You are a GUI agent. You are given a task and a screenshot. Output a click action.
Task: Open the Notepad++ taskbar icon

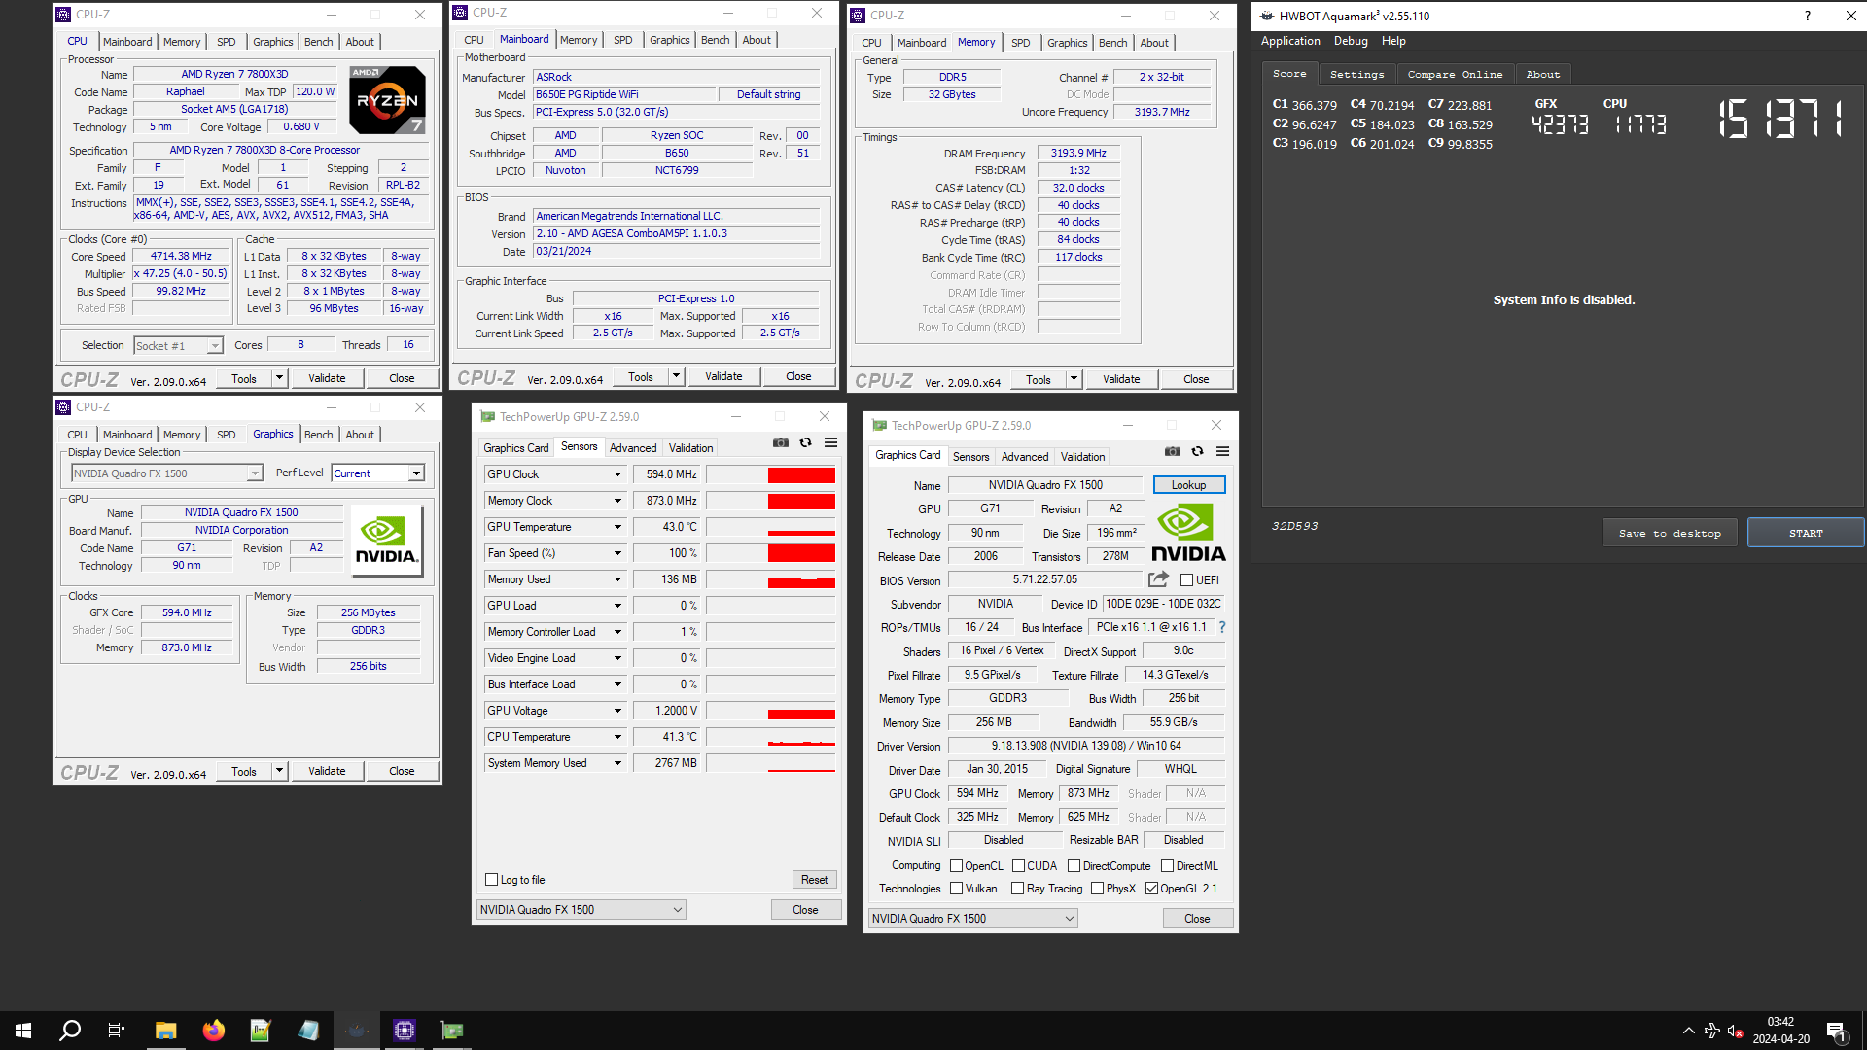pyautogui.click(x=260, y=1031)
